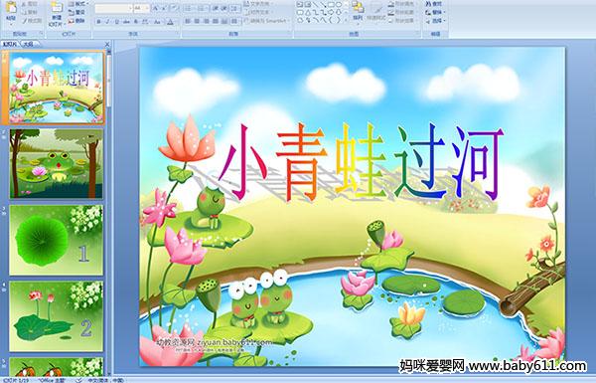Click the New Slide icon

coord(57,8)
